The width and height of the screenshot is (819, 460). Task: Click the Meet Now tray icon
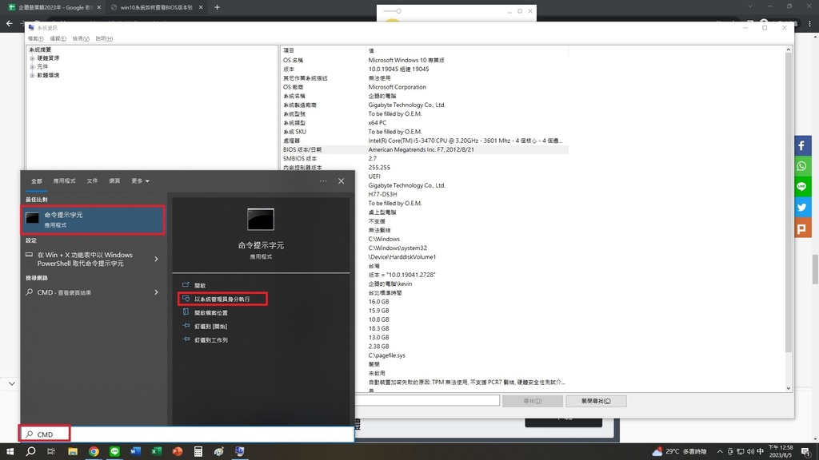coord(730,452)
